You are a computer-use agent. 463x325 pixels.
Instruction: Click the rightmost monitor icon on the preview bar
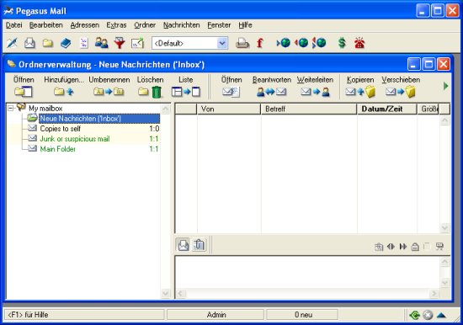439,247
